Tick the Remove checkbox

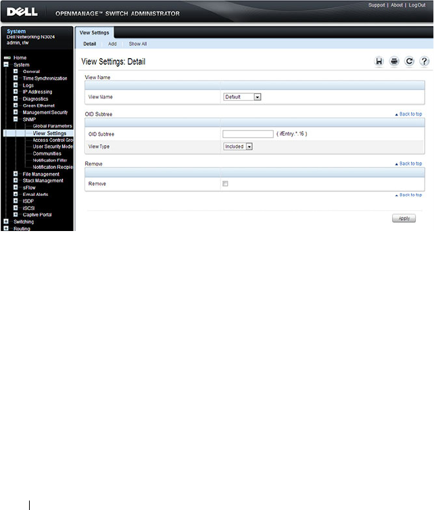point(225,184)
